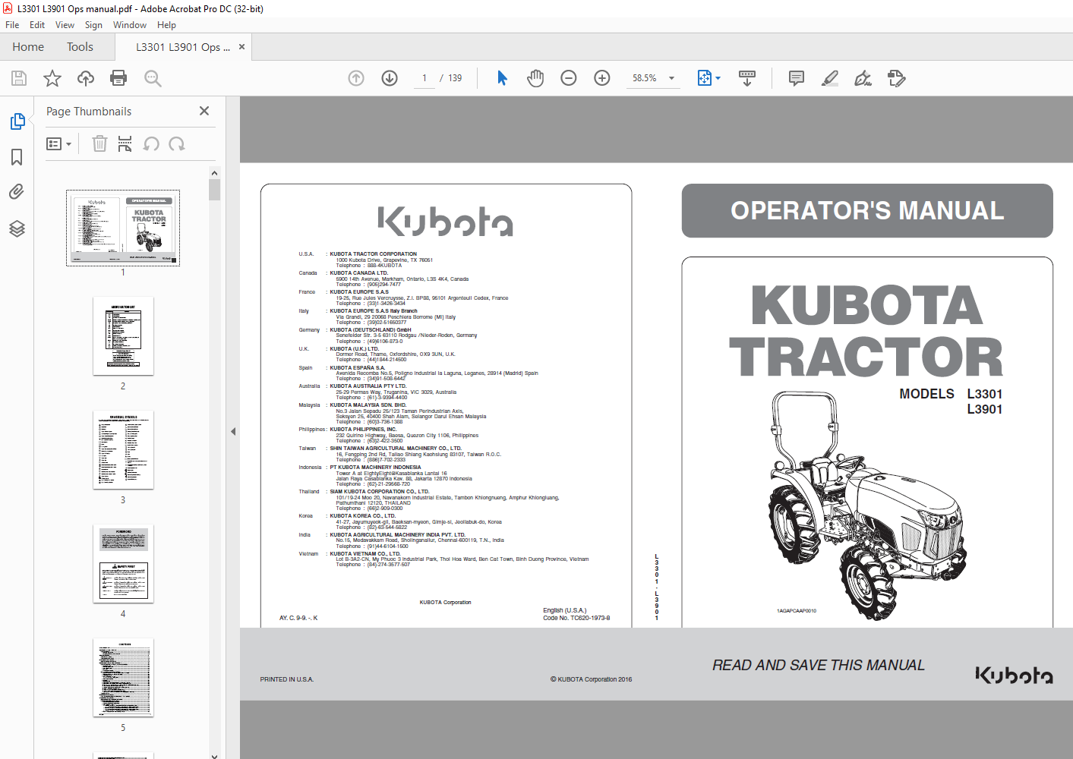The width and height of the screenshot is (1073, 759).
Task: Rotate page clockwise
Action: click(177, 143)
